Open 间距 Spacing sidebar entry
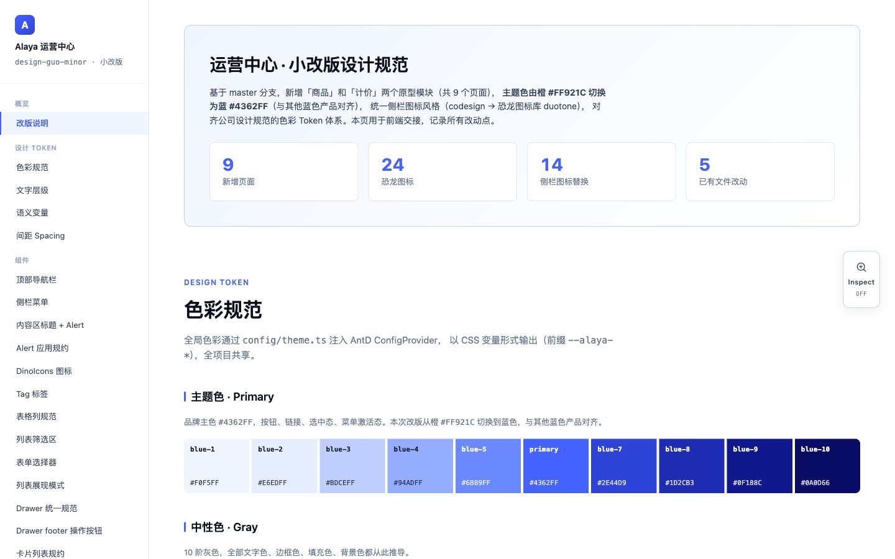 pos(74,235)
